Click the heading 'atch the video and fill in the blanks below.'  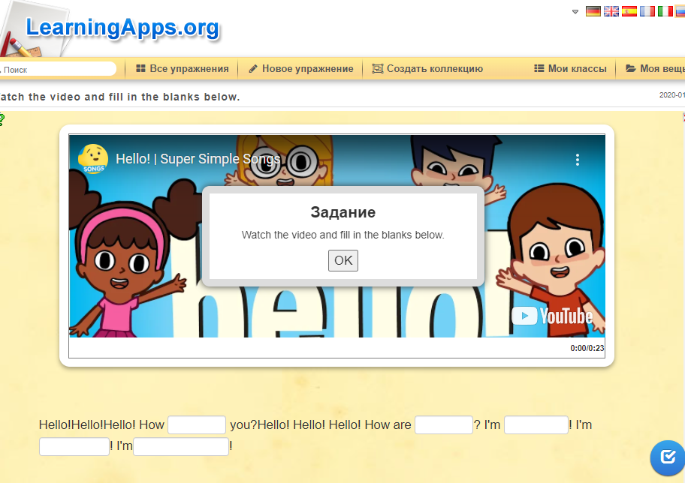pyautogui.click(x=120, y=97)
